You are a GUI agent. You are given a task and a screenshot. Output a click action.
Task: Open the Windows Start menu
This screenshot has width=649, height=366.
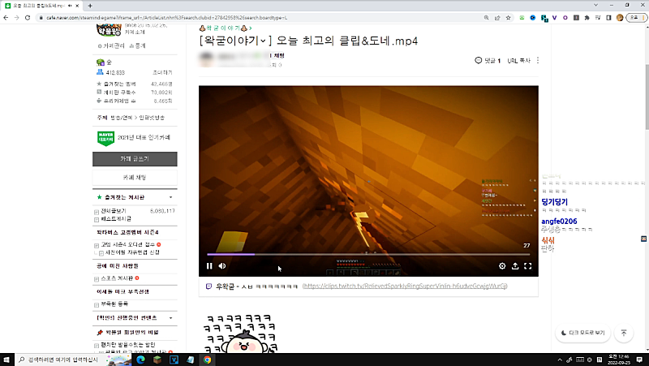coord(6,360)
